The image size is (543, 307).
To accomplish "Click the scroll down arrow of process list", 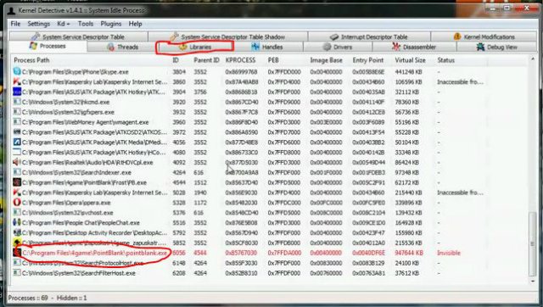I will 533,281.
